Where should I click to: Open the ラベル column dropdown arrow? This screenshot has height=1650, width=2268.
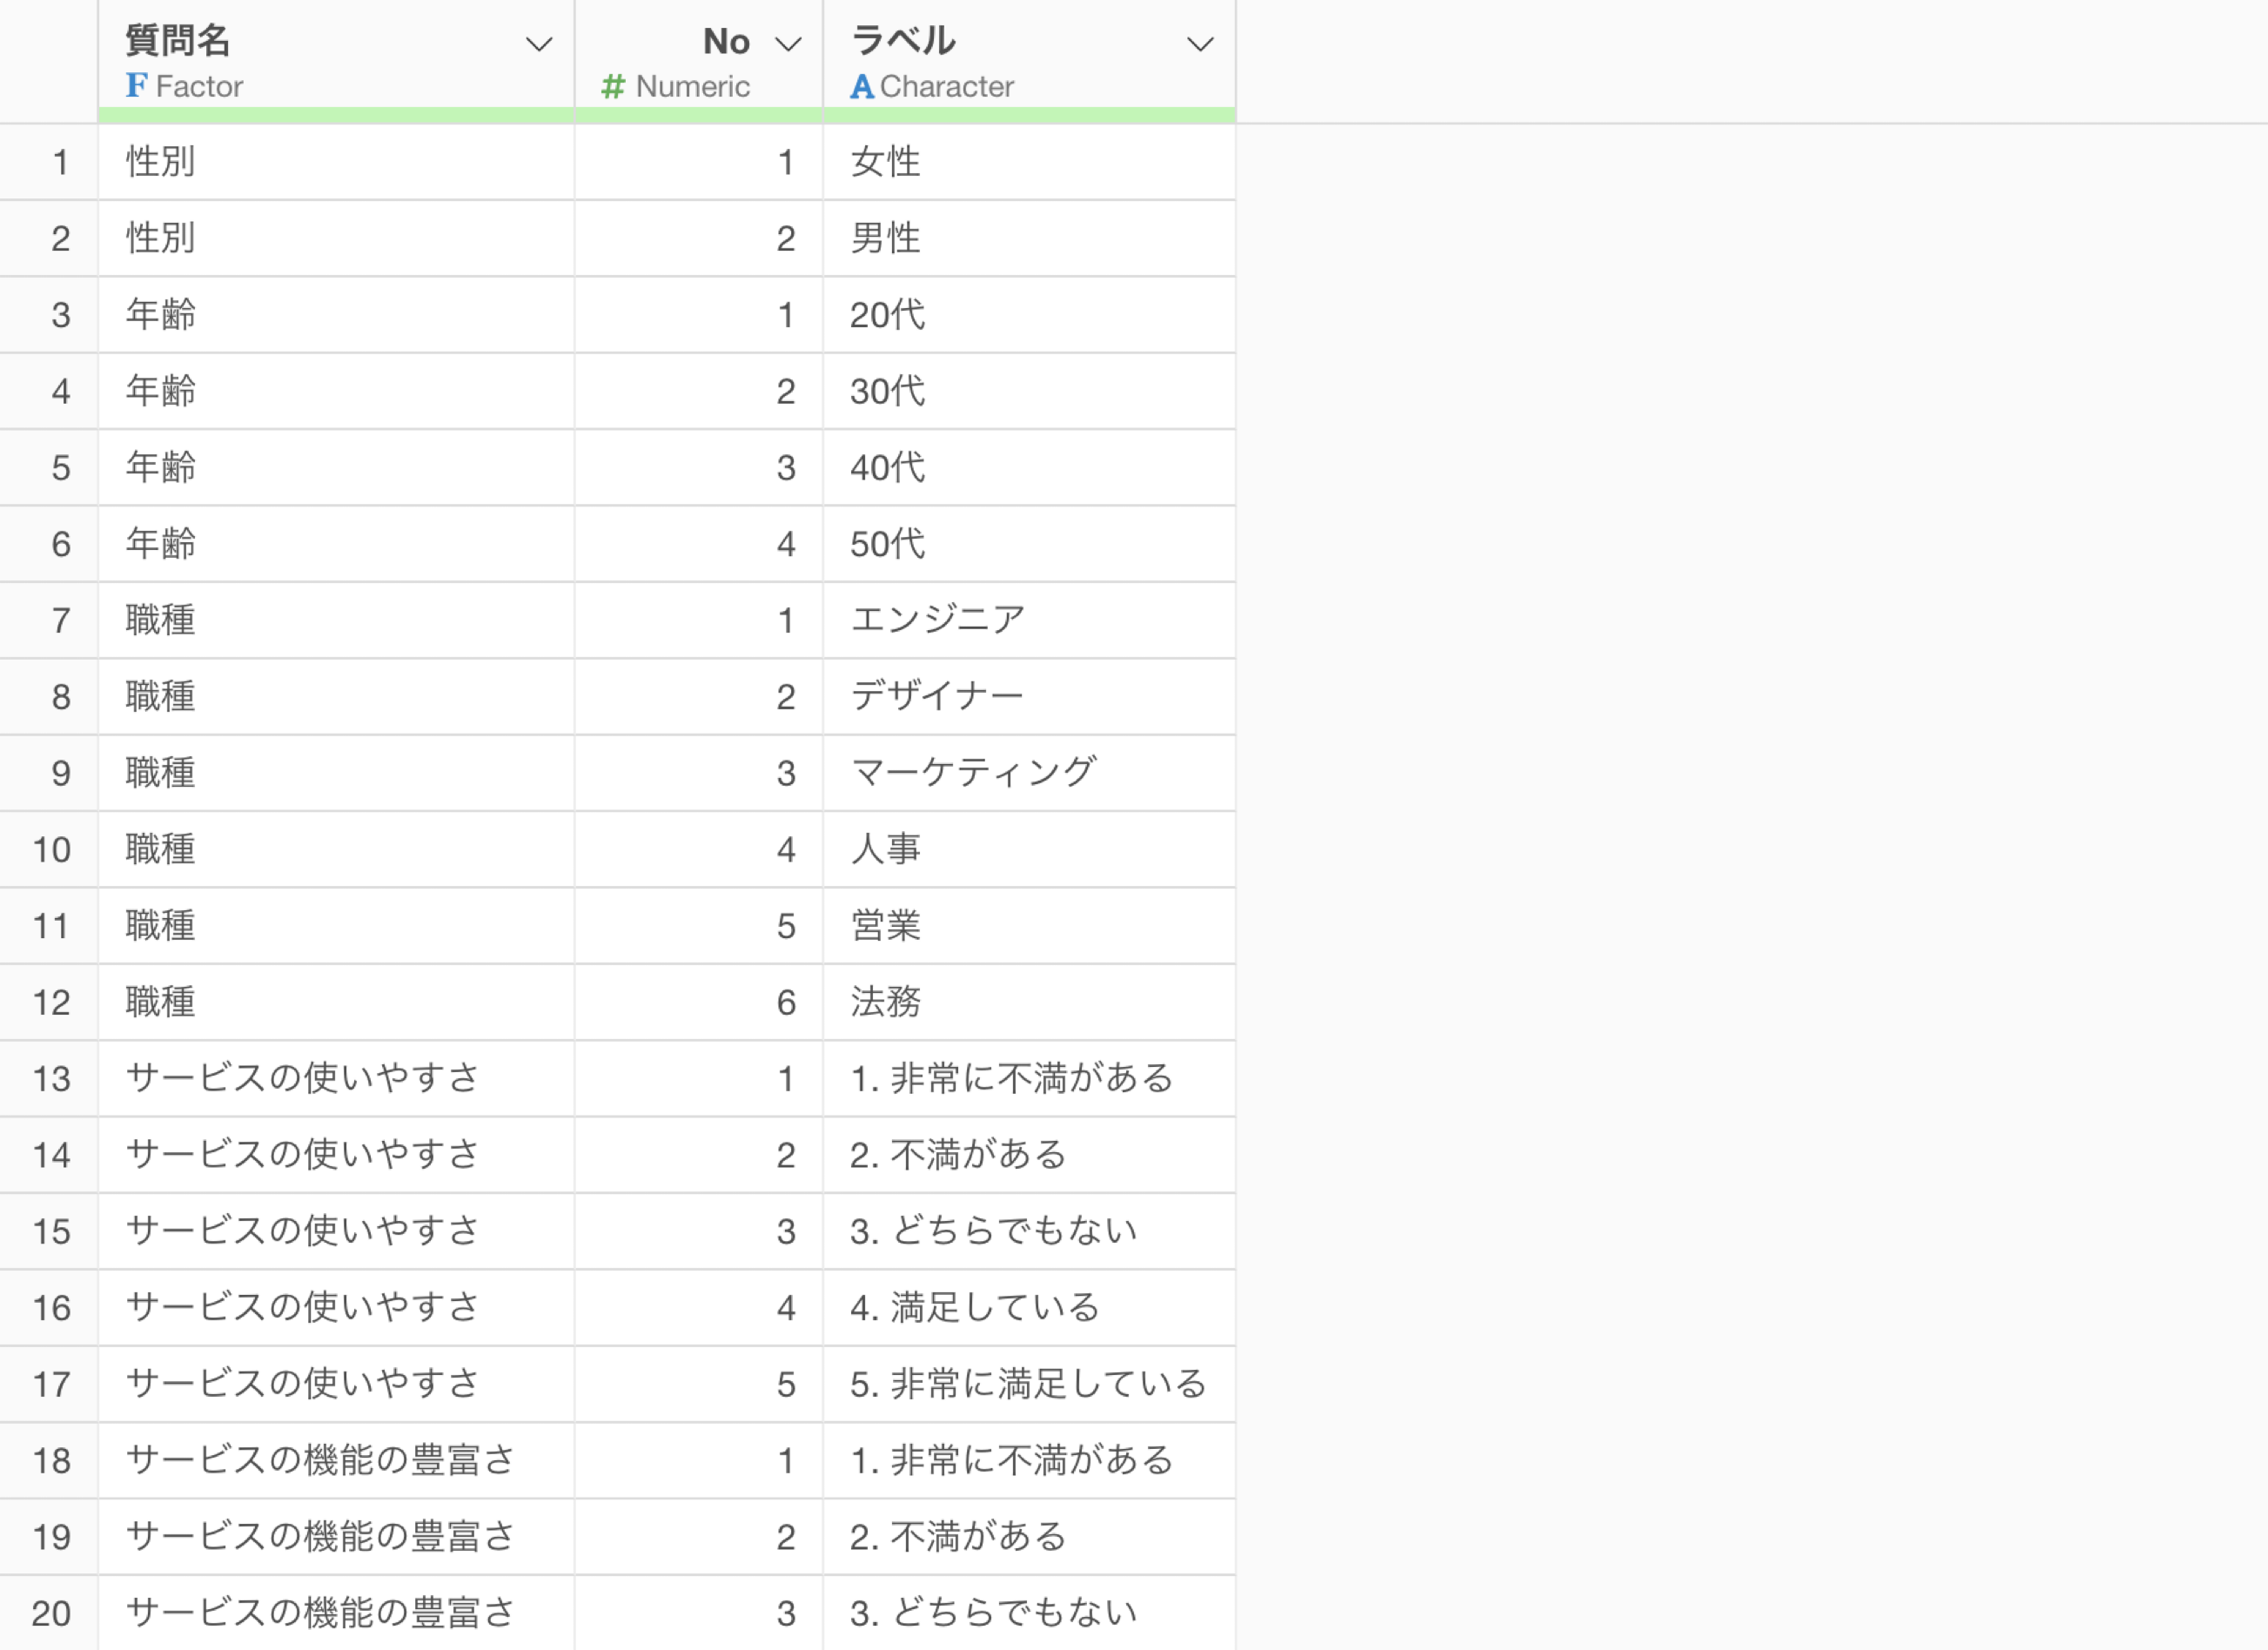(1199, 44)
